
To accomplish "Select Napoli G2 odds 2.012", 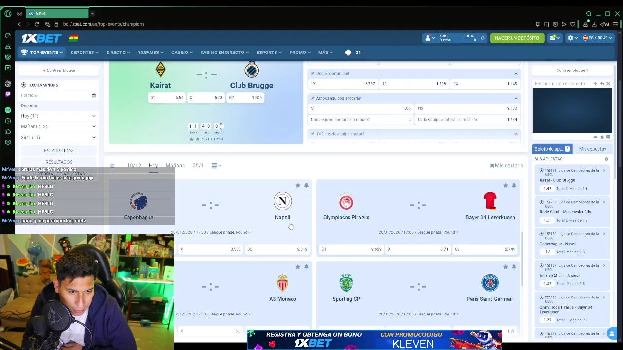I will (277, 249).
